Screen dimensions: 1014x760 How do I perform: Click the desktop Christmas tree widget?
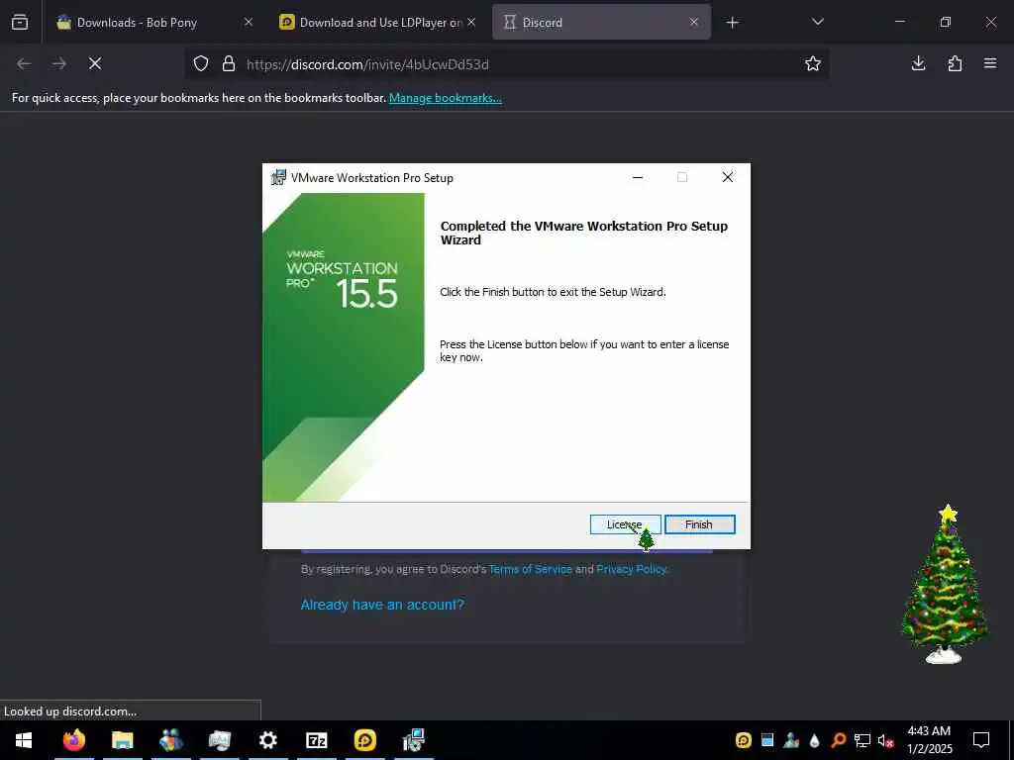pyautogui.click(x=945, y=584)
